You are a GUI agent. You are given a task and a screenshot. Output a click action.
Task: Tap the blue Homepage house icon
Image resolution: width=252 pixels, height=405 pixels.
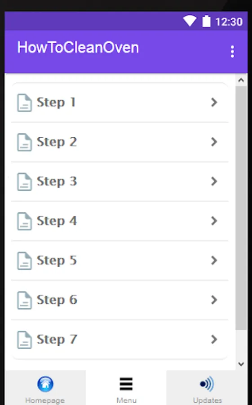pyautogui.click(x=45, y=384)
